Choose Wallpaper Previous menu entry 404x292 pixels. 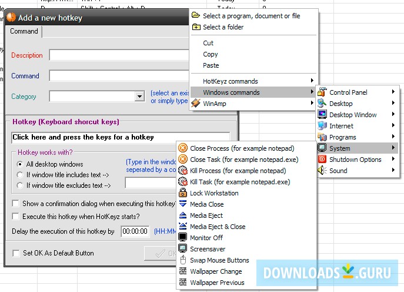[246, 283]
